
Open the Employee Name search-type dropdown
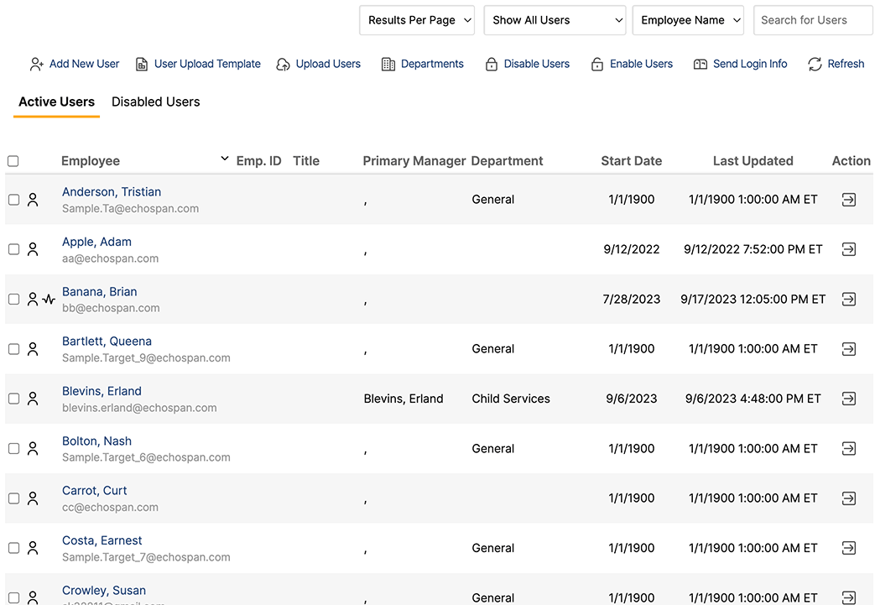tap(688, 20)
